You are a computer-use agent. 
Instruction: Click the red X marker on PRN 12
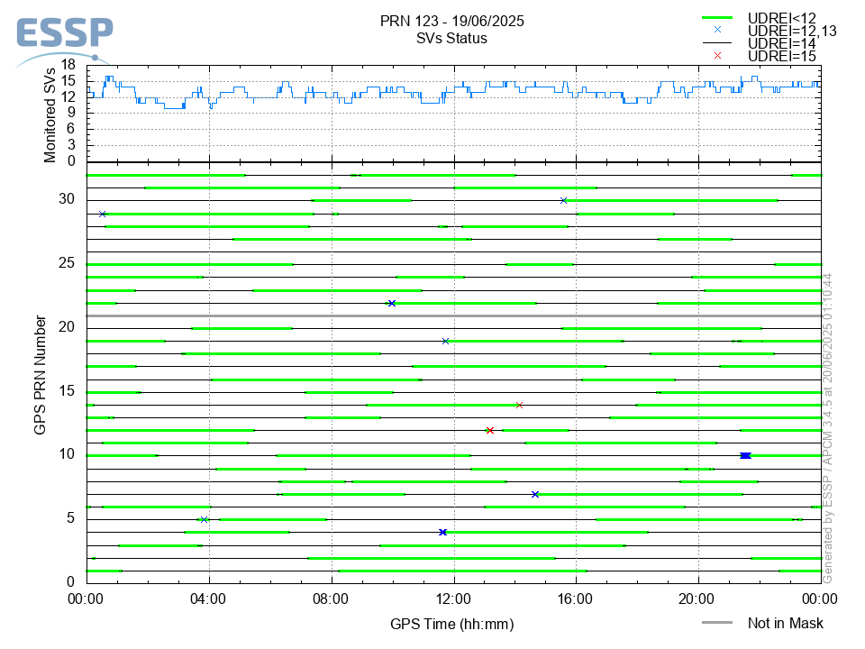pos(489,430)
